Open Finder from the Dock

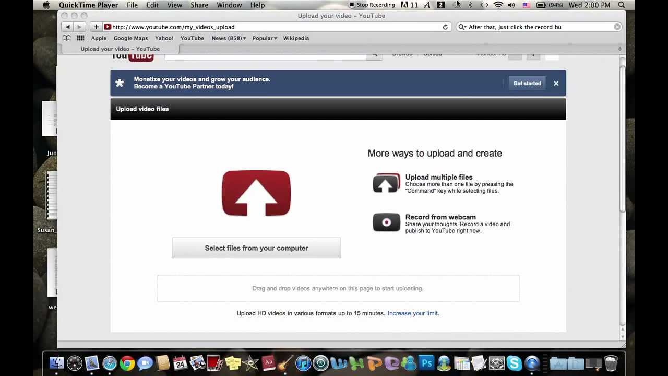point(56,363)
